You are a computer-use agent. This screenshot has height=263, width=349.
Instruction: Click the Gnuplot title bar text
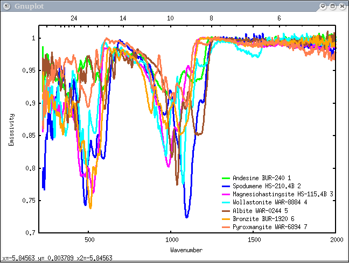click(29, 6)
